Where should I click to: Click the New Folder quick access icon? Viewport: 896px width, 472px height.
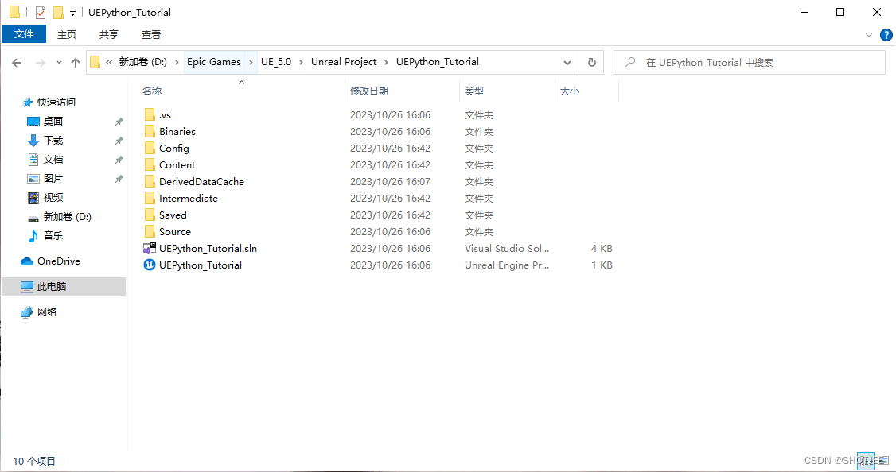coord(58,12)
